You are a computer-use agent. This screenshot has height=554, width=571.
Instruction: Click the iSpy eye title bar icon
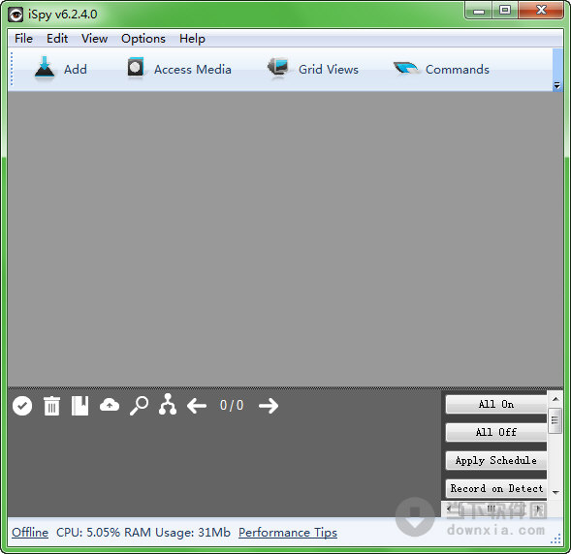[x=16, y=15]
